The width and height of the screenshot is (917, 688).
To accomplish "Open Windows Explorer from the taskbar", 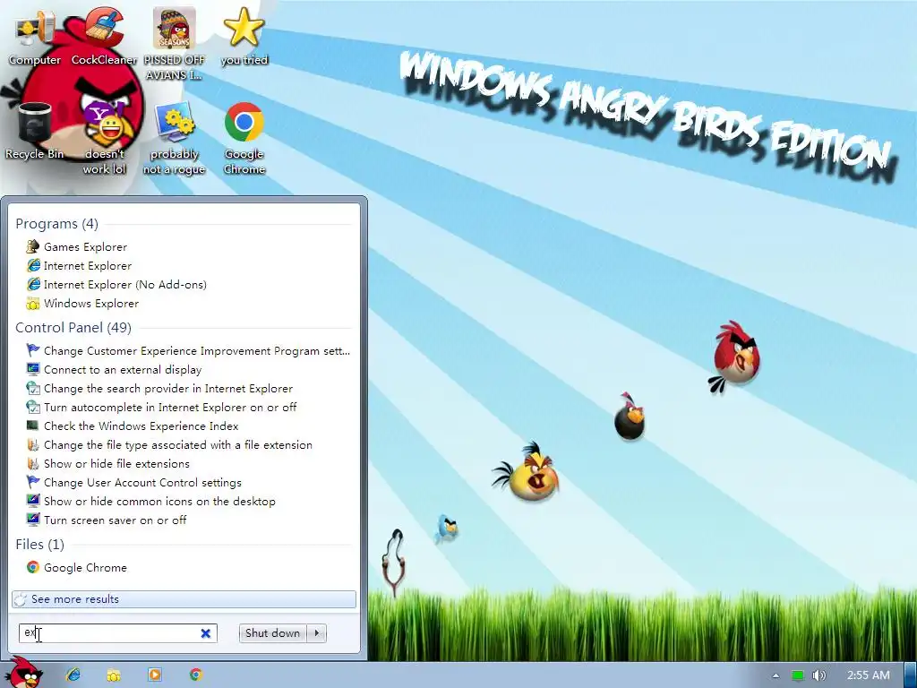I will click(114, 675).
